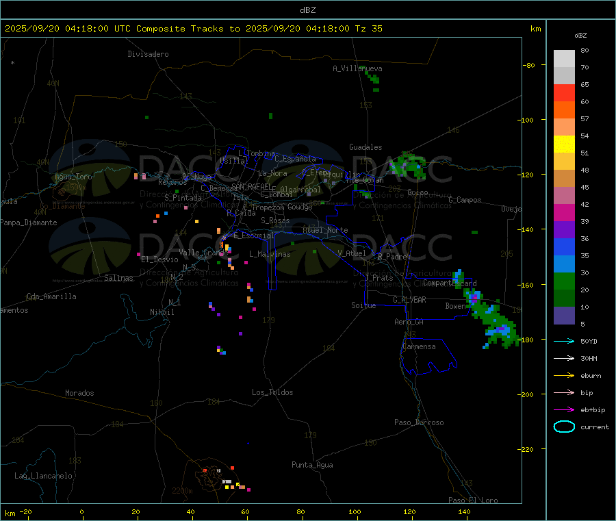Image resolution: width=616 pixels, height=521 pixels.
Task: Click the -80 km y-axis tick label
Action: coord(528,66)
